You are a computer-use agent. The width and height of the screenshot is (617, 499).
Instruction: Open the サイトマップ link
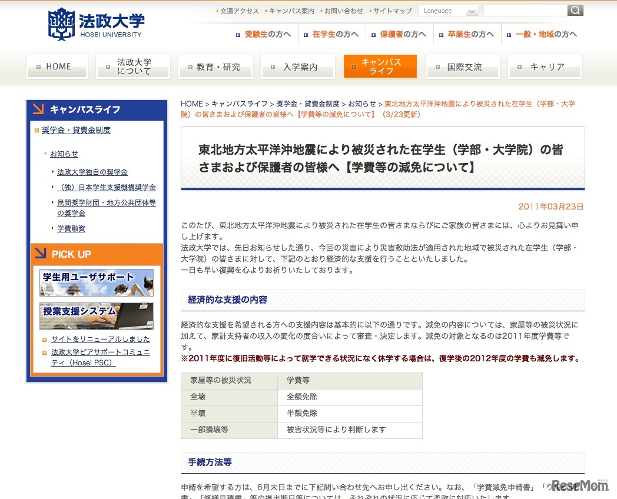coord(393,11)
